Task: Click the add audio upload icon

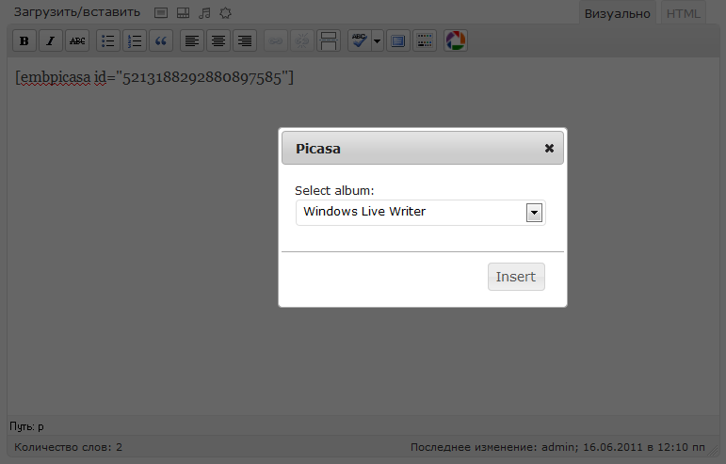Action: coord(204,13)
